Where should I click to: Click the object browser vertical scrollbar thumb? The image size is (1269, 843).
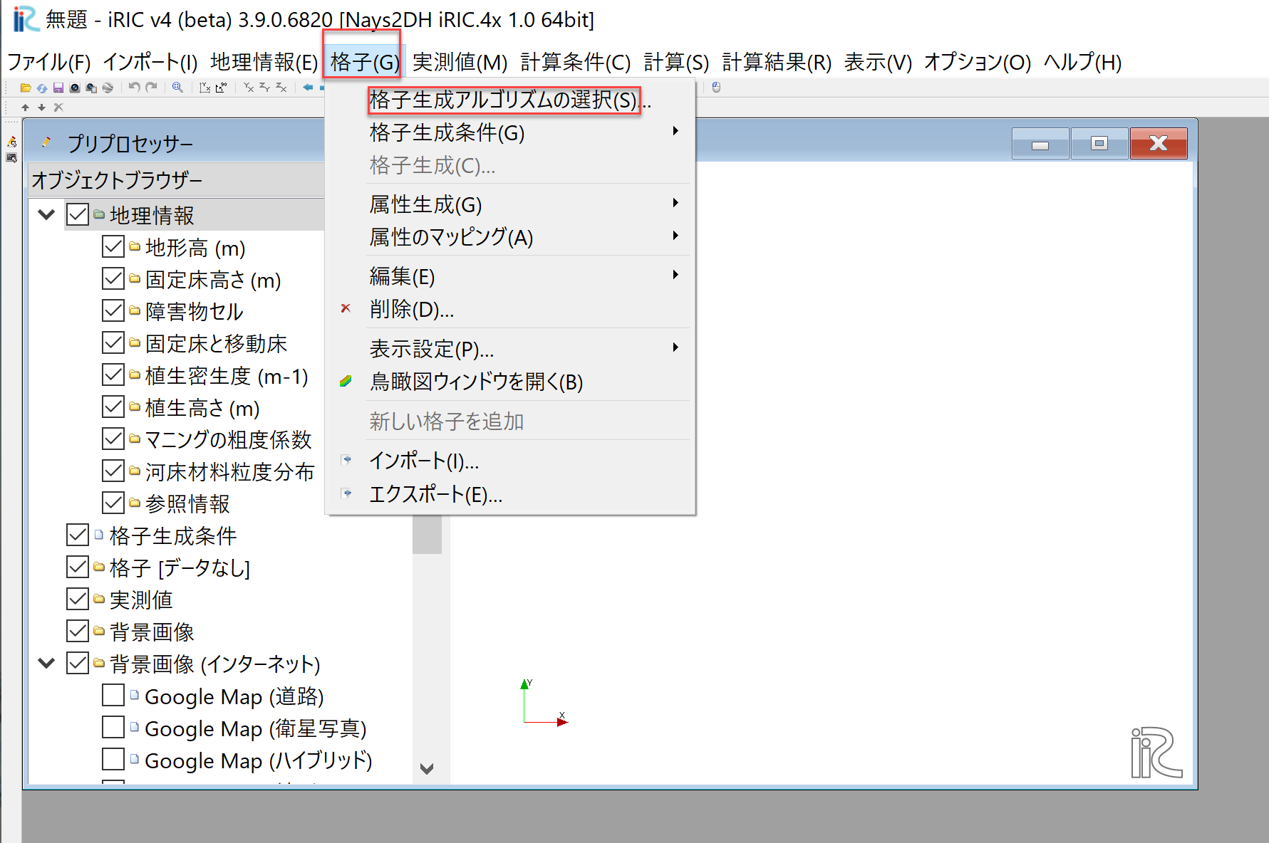coord(427,534)
